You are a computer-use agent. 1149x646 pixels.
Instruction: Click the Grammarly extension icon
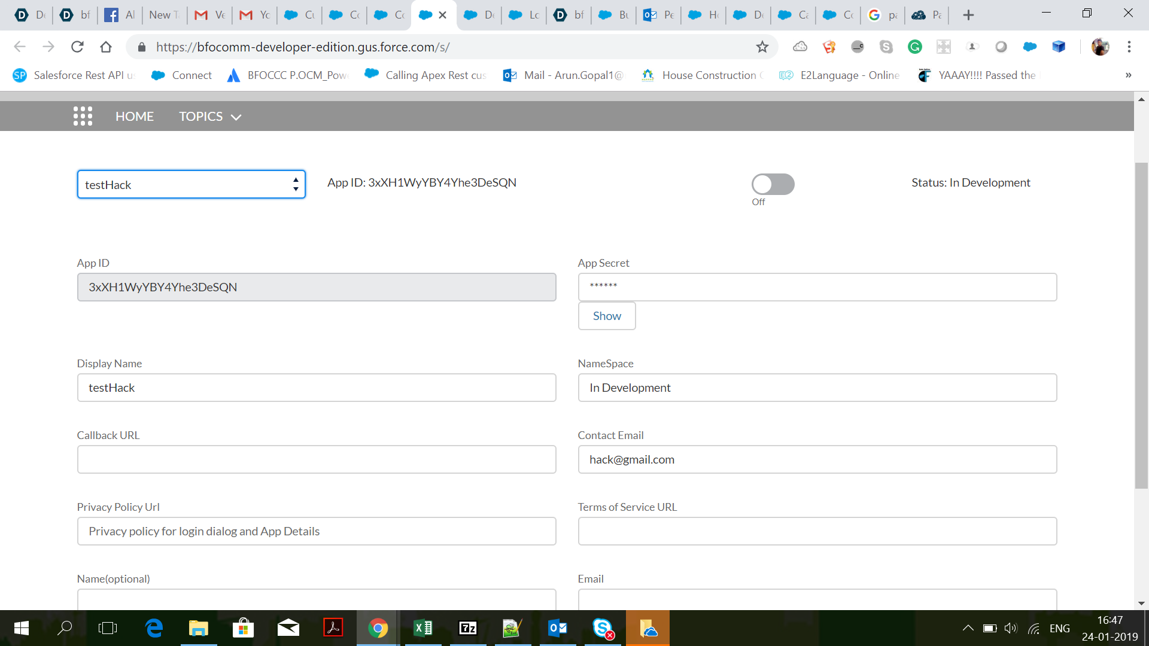click(x=914, y=47)
